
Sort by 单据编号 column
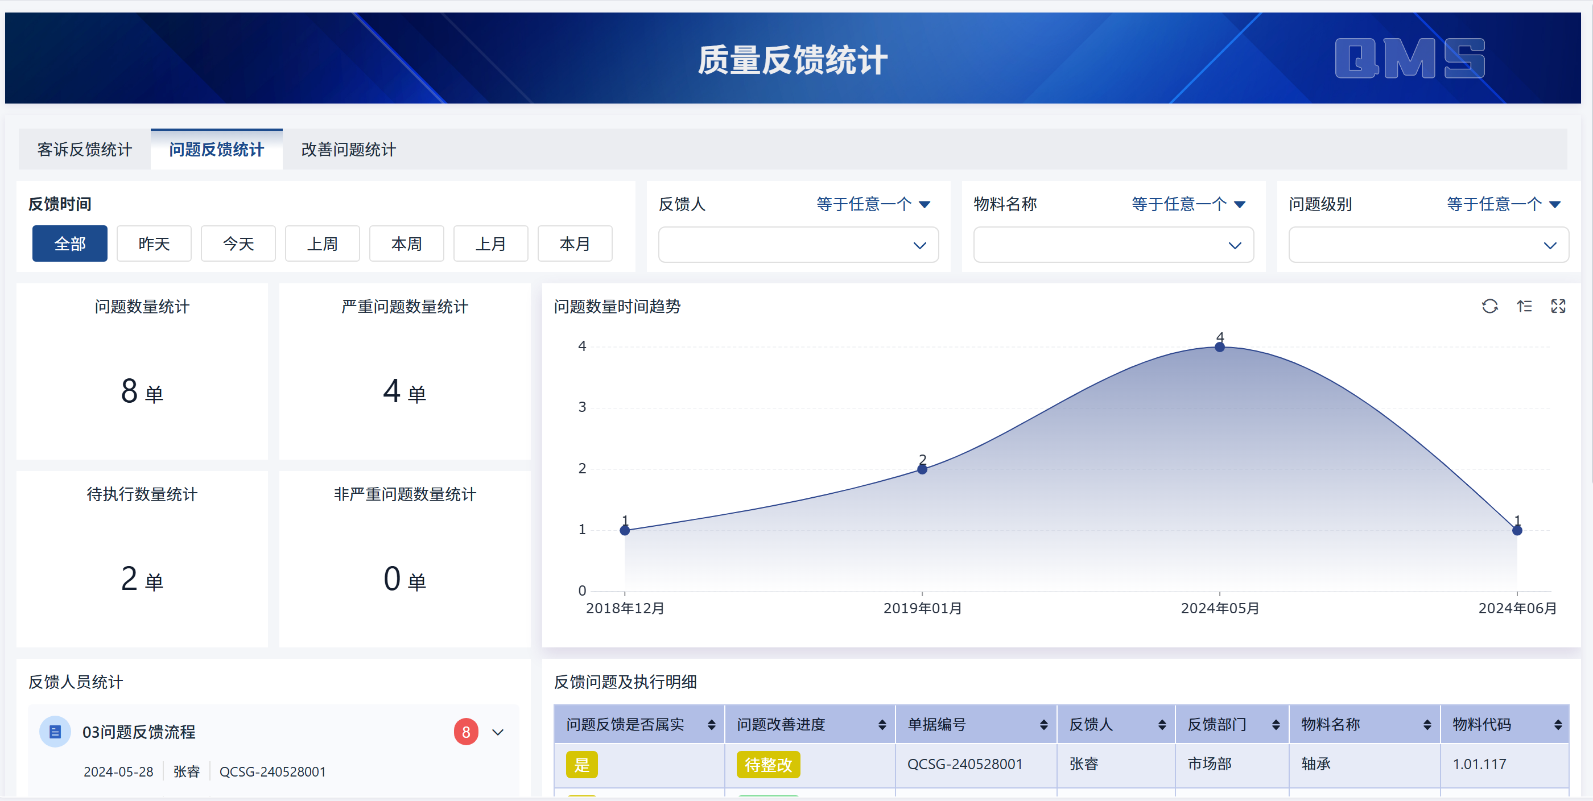click(x=1043, y=724)
